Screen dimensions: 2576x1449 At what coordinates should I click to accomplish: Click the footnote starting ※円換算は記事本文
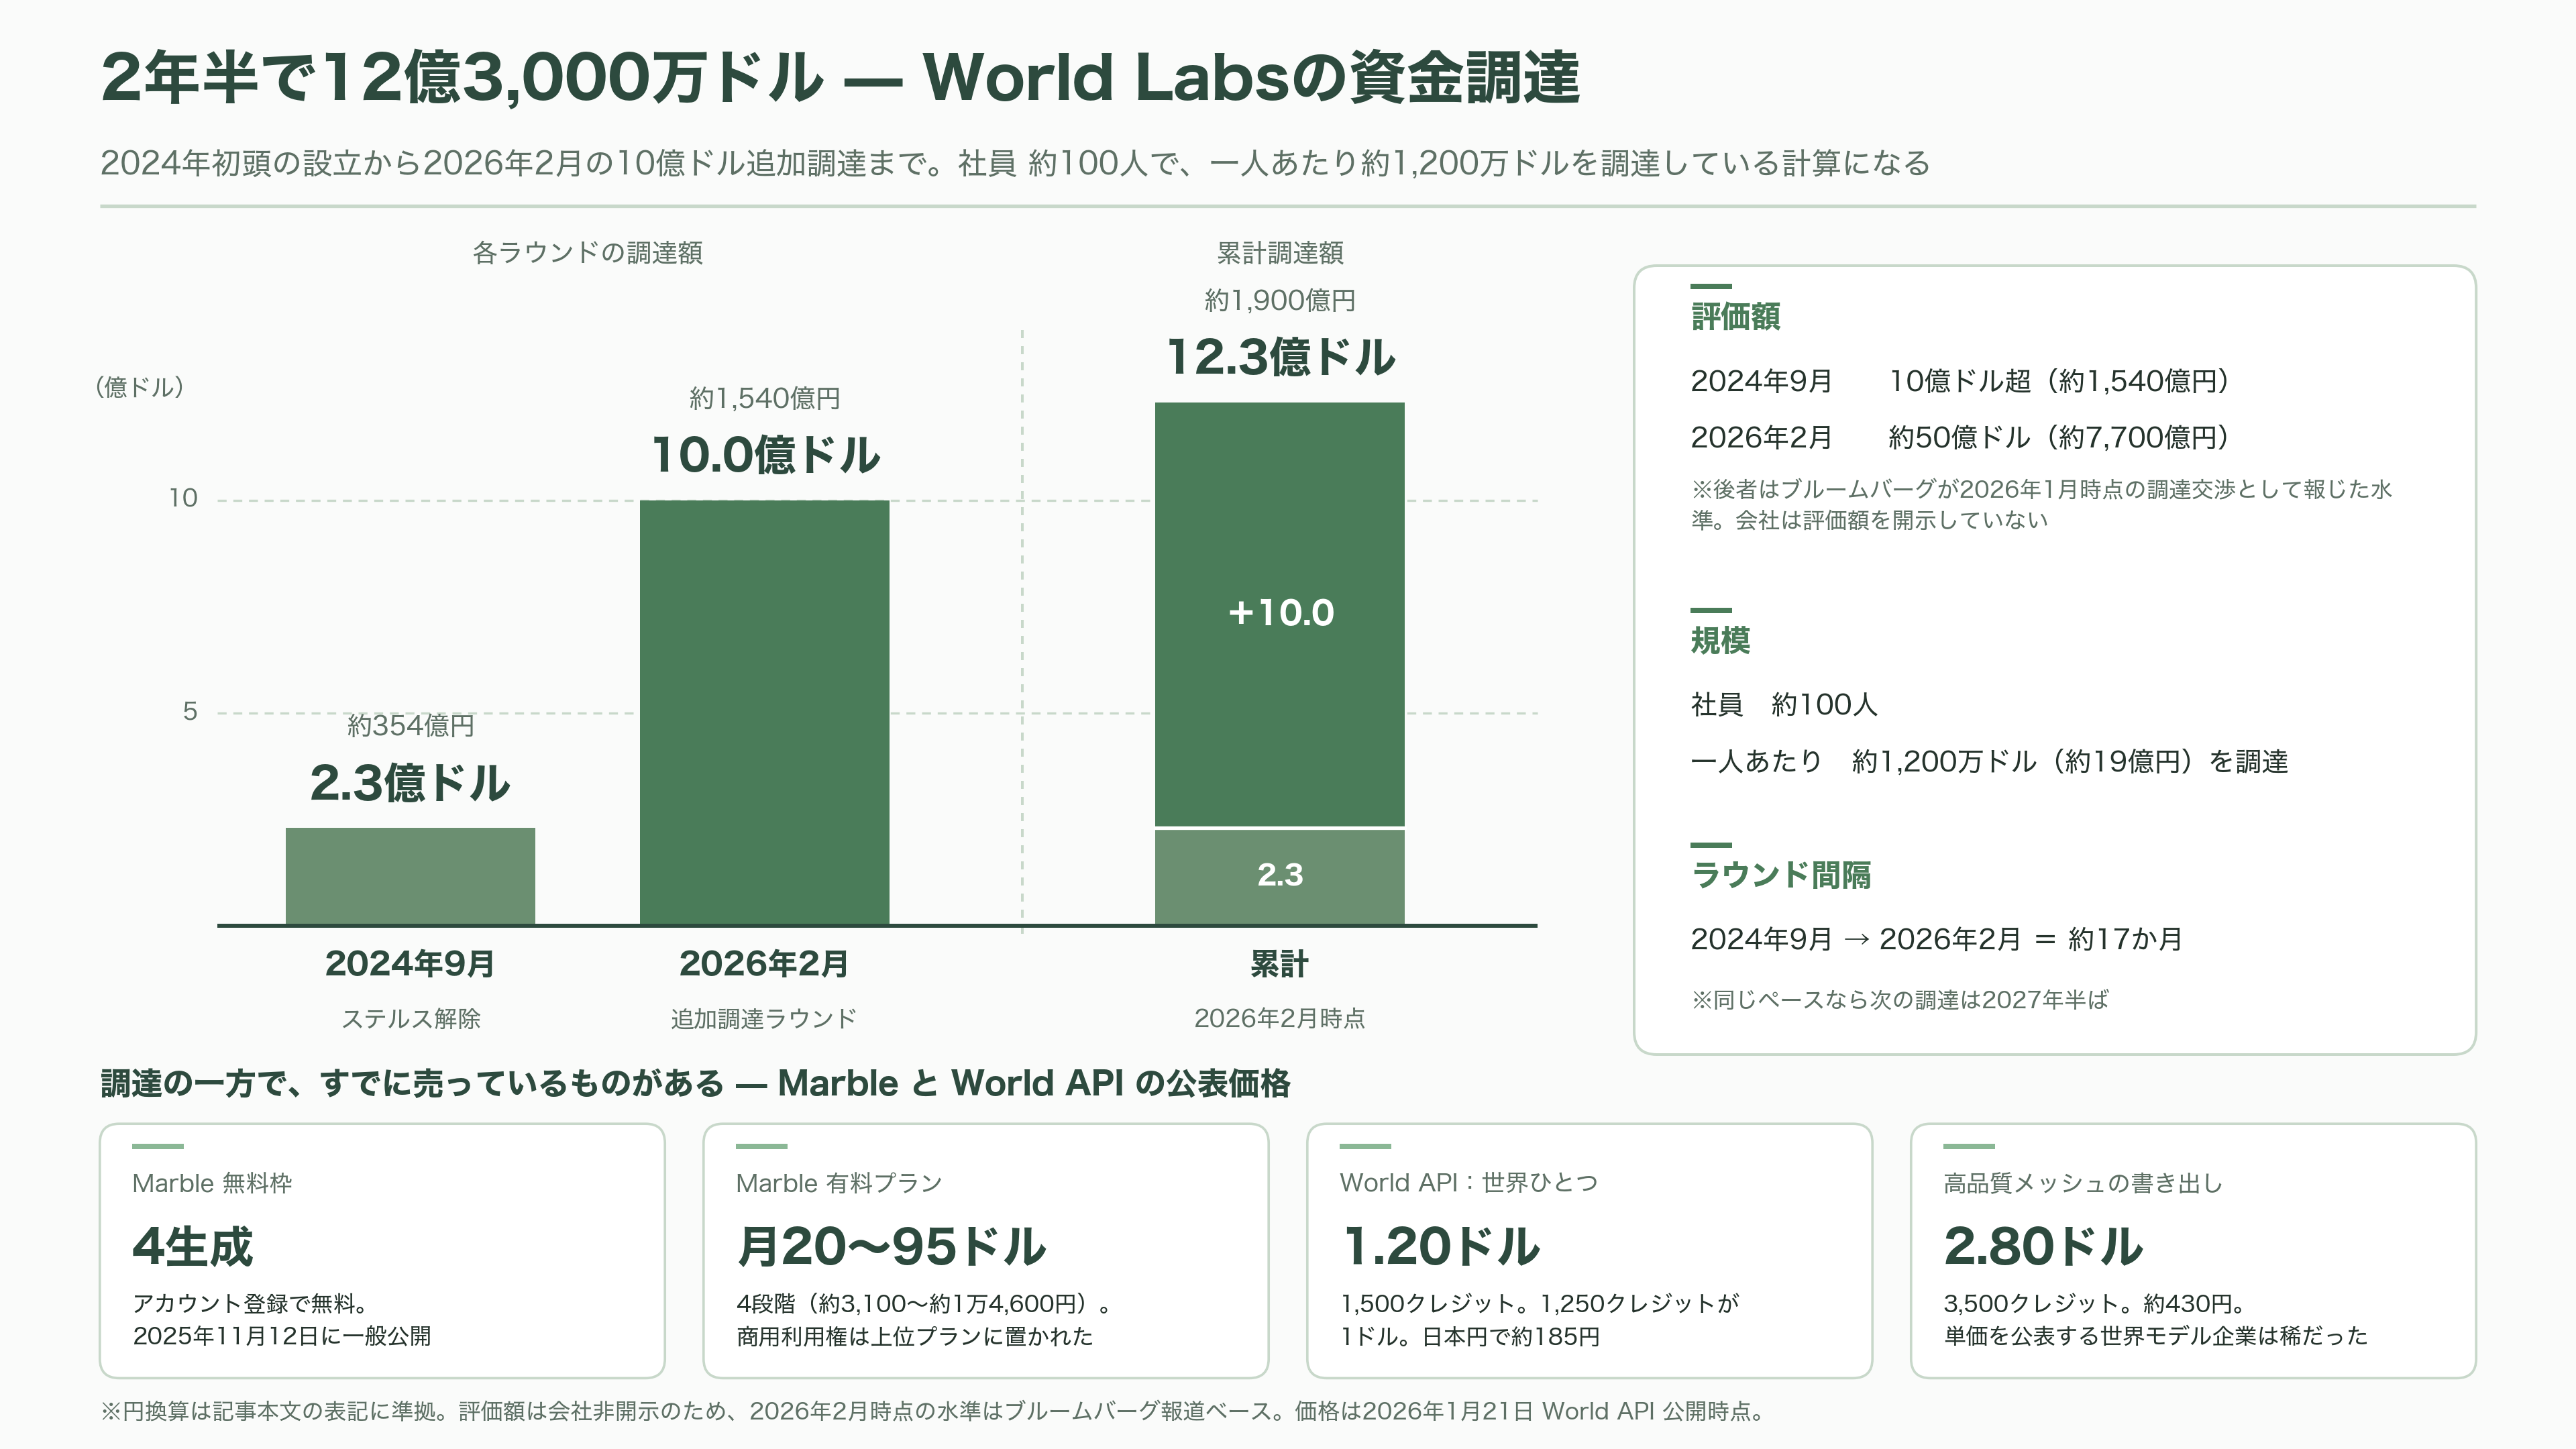(x=935, y=1412)
